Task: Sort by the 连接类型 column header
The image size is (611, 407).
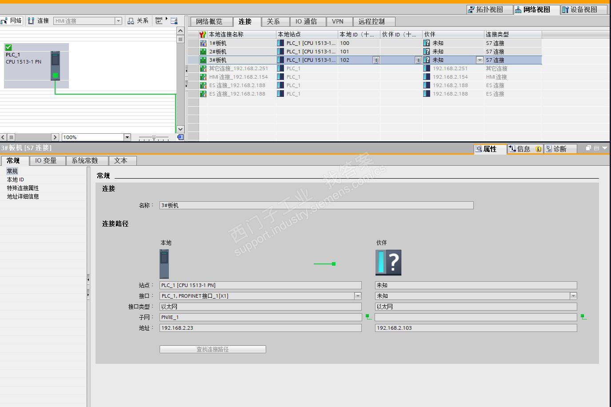Action: (513, 34)
